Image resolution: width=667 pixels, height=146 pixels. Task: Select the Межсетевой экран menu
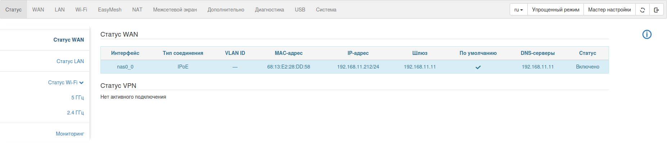click(x=175, y=10)
